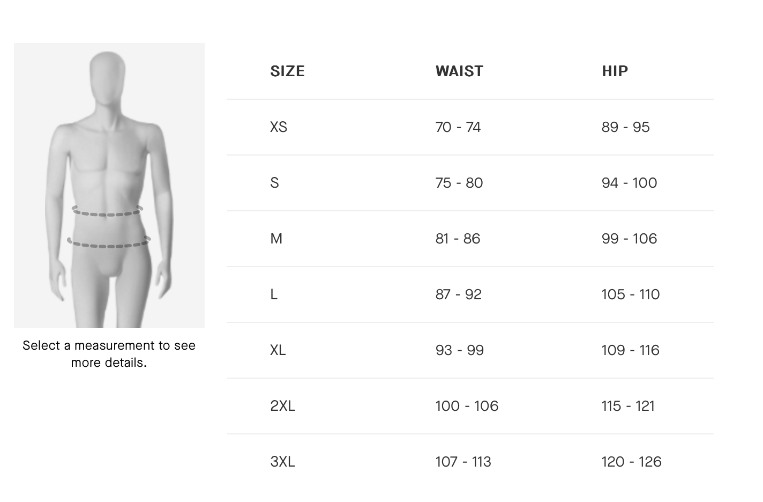Image resolution: width=763 pixels, height=502 pixels.
Task: Click the 105 - 110 hip measurement
Action: tap(631, 294)
